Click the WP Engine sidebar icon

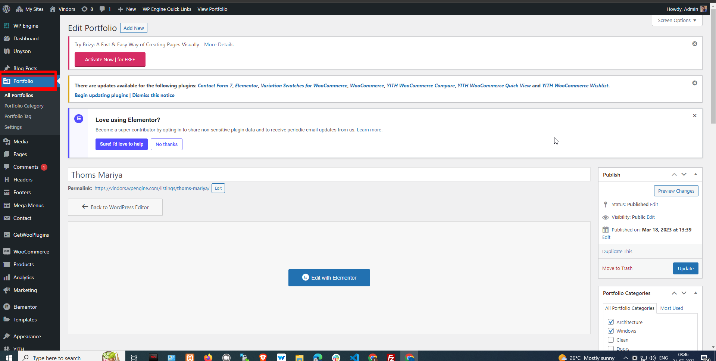(x=7, y=26)
